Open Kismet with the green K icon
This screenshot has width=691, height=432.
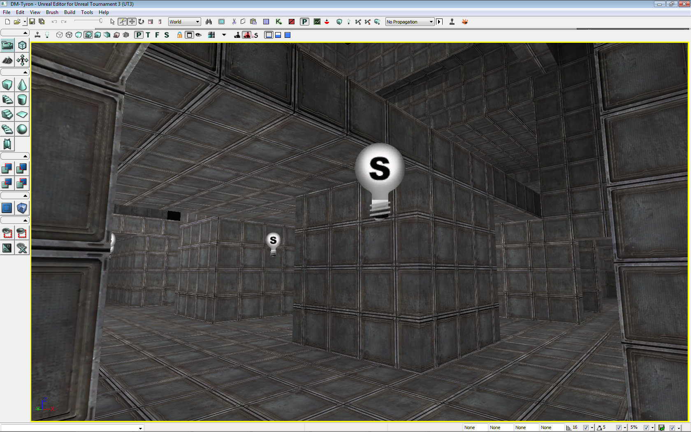[278, 22]
